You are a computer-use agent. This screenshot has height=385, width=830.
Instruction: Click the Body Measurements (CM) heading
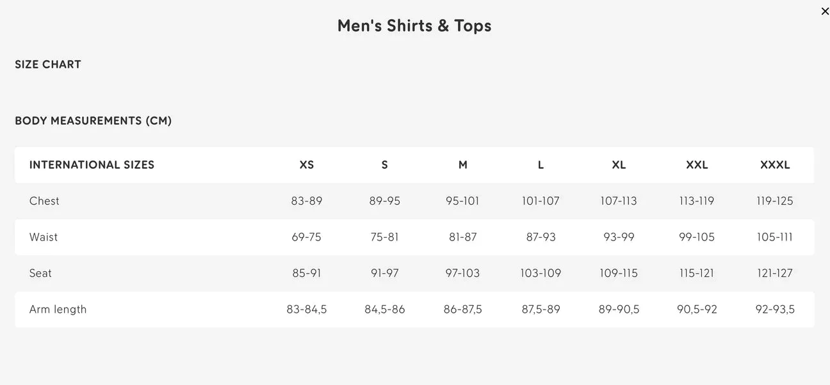[x=94, y=121]
